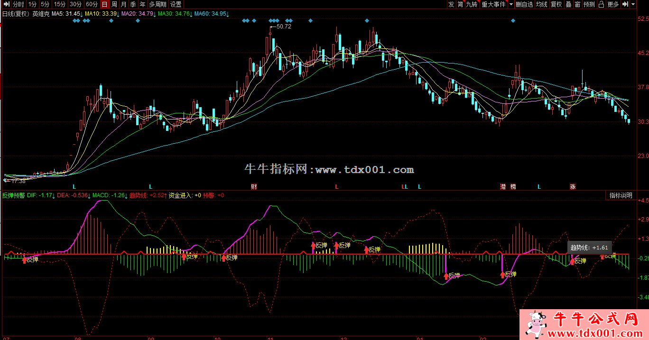Open the 设置 period settings
This screenshot has height=340, width=649.
click(176, 4)
